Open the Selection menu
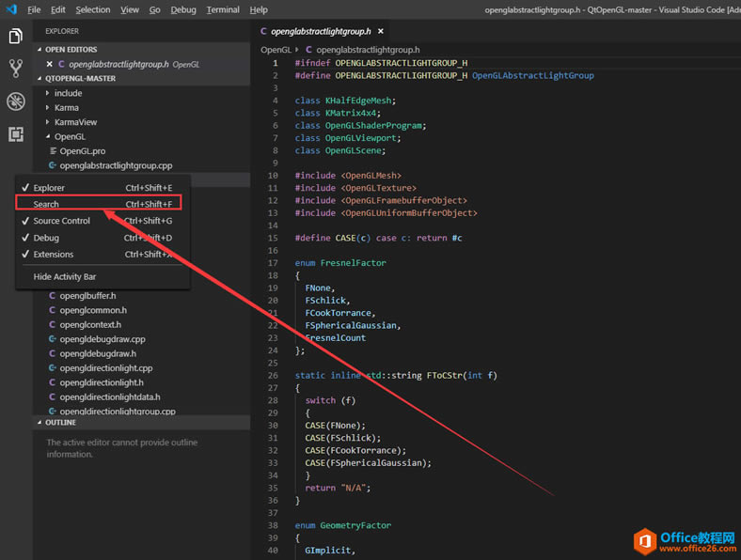The height and width of the screenshot is (560, 741). tap(92, 9)
